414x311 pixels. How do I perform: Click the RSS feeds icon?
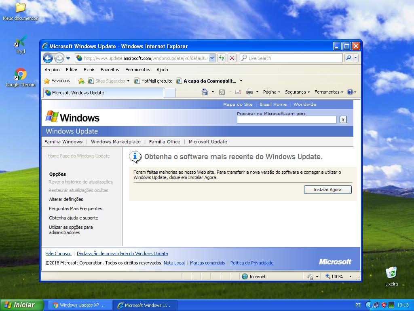pyautogui.click(x=222, y=92)
